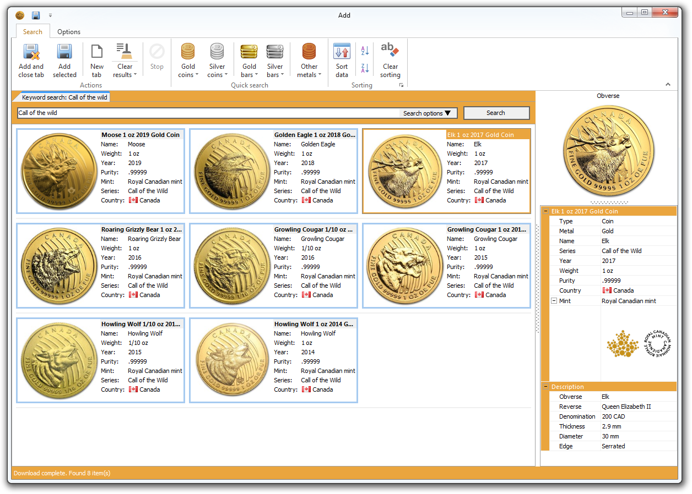Viewport: 692px width, 494px height.
Task: Collapse the Mint property group
Action: point(554,301)
